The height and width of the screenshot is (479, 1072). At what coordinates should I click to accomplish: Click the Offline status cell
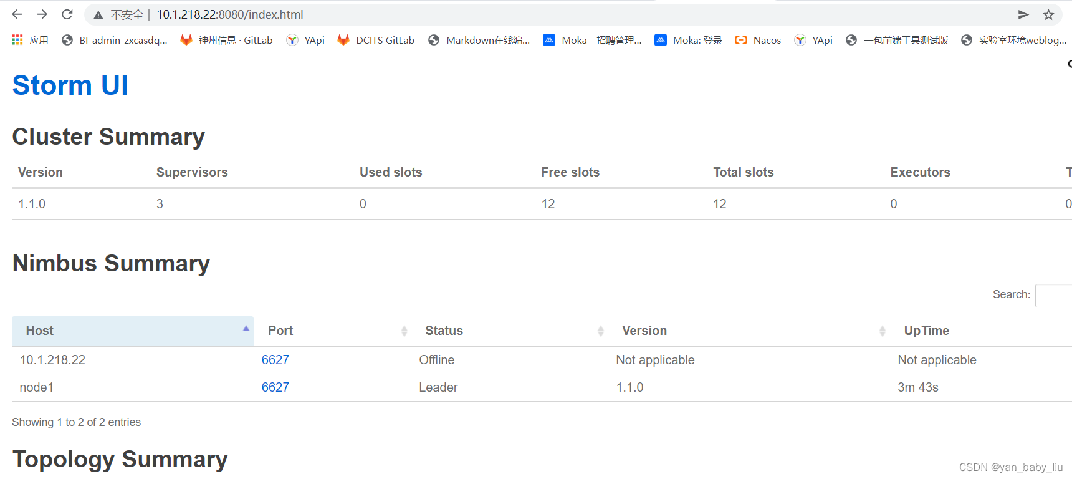[437, 360]
